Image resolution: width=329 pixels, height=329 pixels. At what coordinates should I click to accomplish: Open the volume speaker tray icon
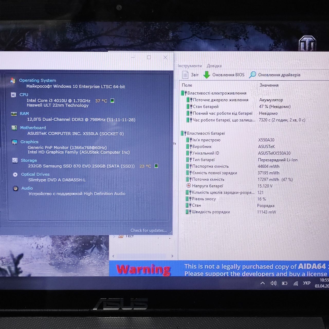click(273, 283)
